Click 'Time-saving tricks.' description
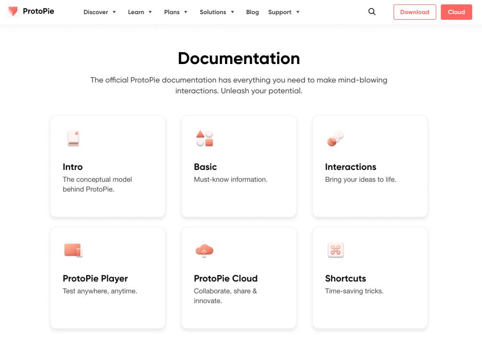Image resolution: width=482 pixels, height=362 pixels. coord(354,291)
